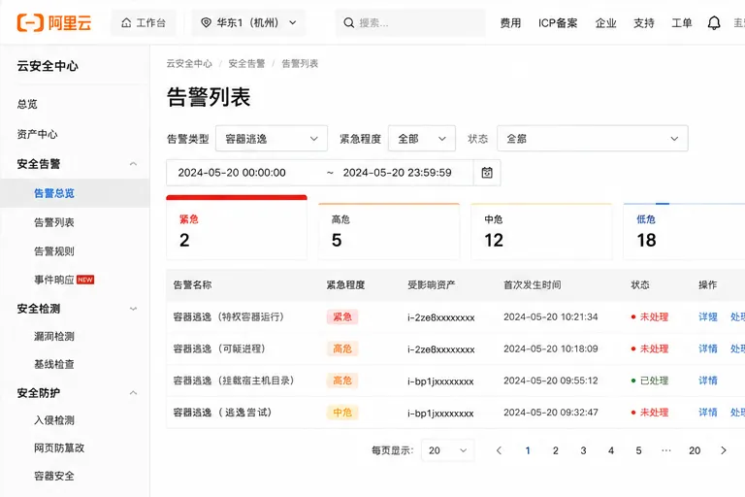The image size is (745, 497).
Task: Select 入侵检测 in the sidebar
Action: coord(54,420)
